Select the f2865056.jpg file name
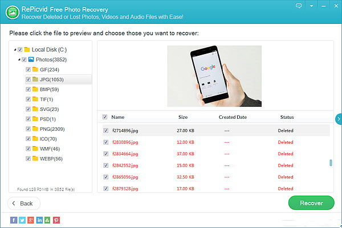The height and width of the screenshot is (228, 342). click(125, 177)
